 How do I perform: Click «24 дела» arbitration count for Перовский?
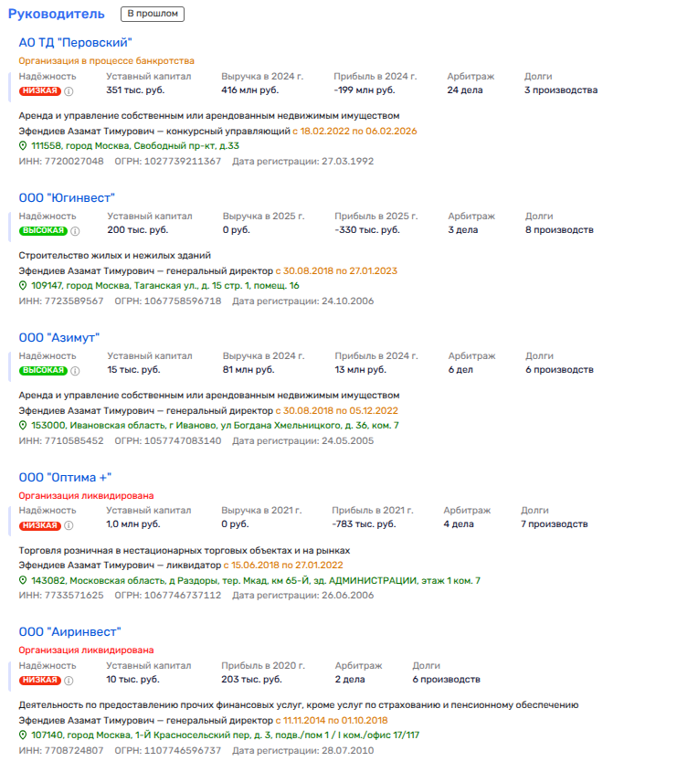pyautogui.click(x=464, y=90)
